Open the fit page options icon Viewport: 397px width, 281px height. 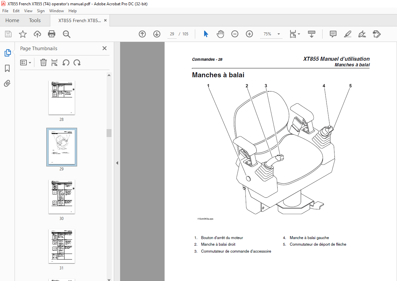click(x=295, y=34)
